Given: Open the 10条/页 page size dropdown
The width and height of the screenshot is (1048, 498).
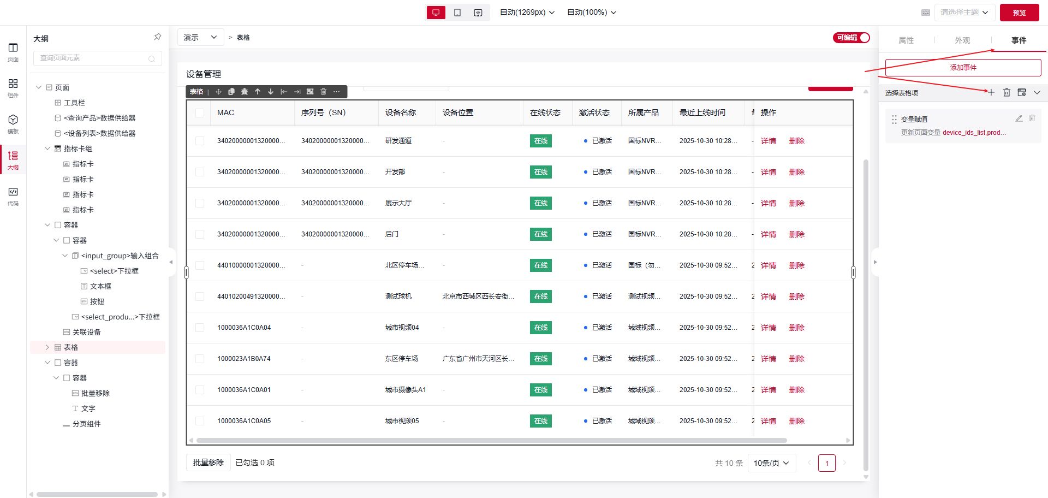Looking at the screenshot, I should [x=771, y=463].
